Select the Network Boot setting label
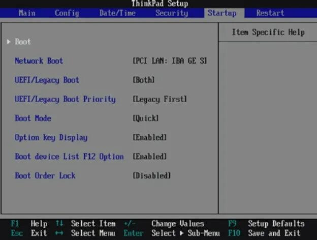The image size is (317, 240). 39,61
